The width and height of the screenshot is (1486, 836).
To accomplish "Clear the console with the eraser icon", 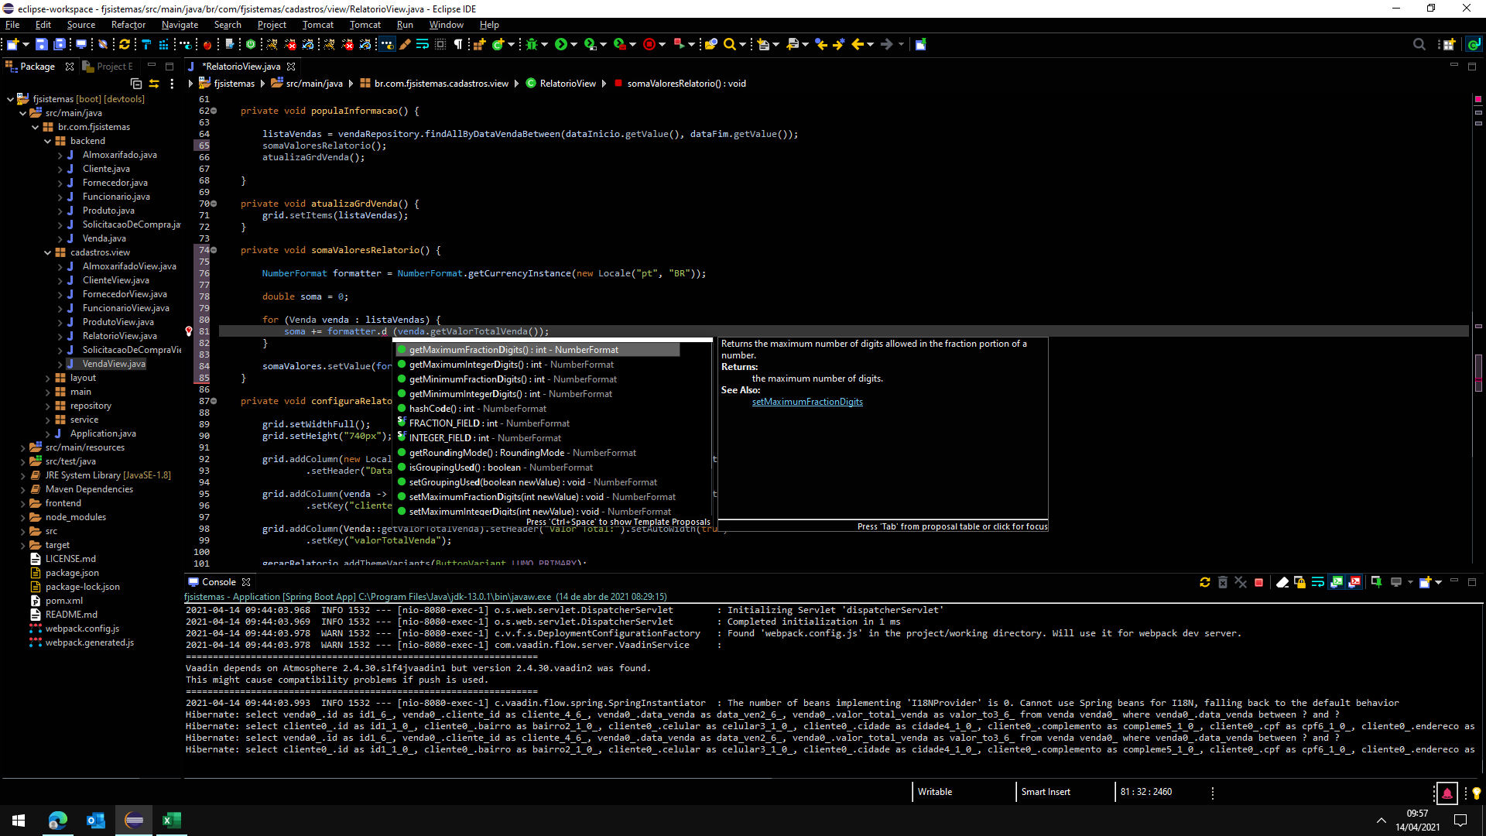I will (1282, 582).
